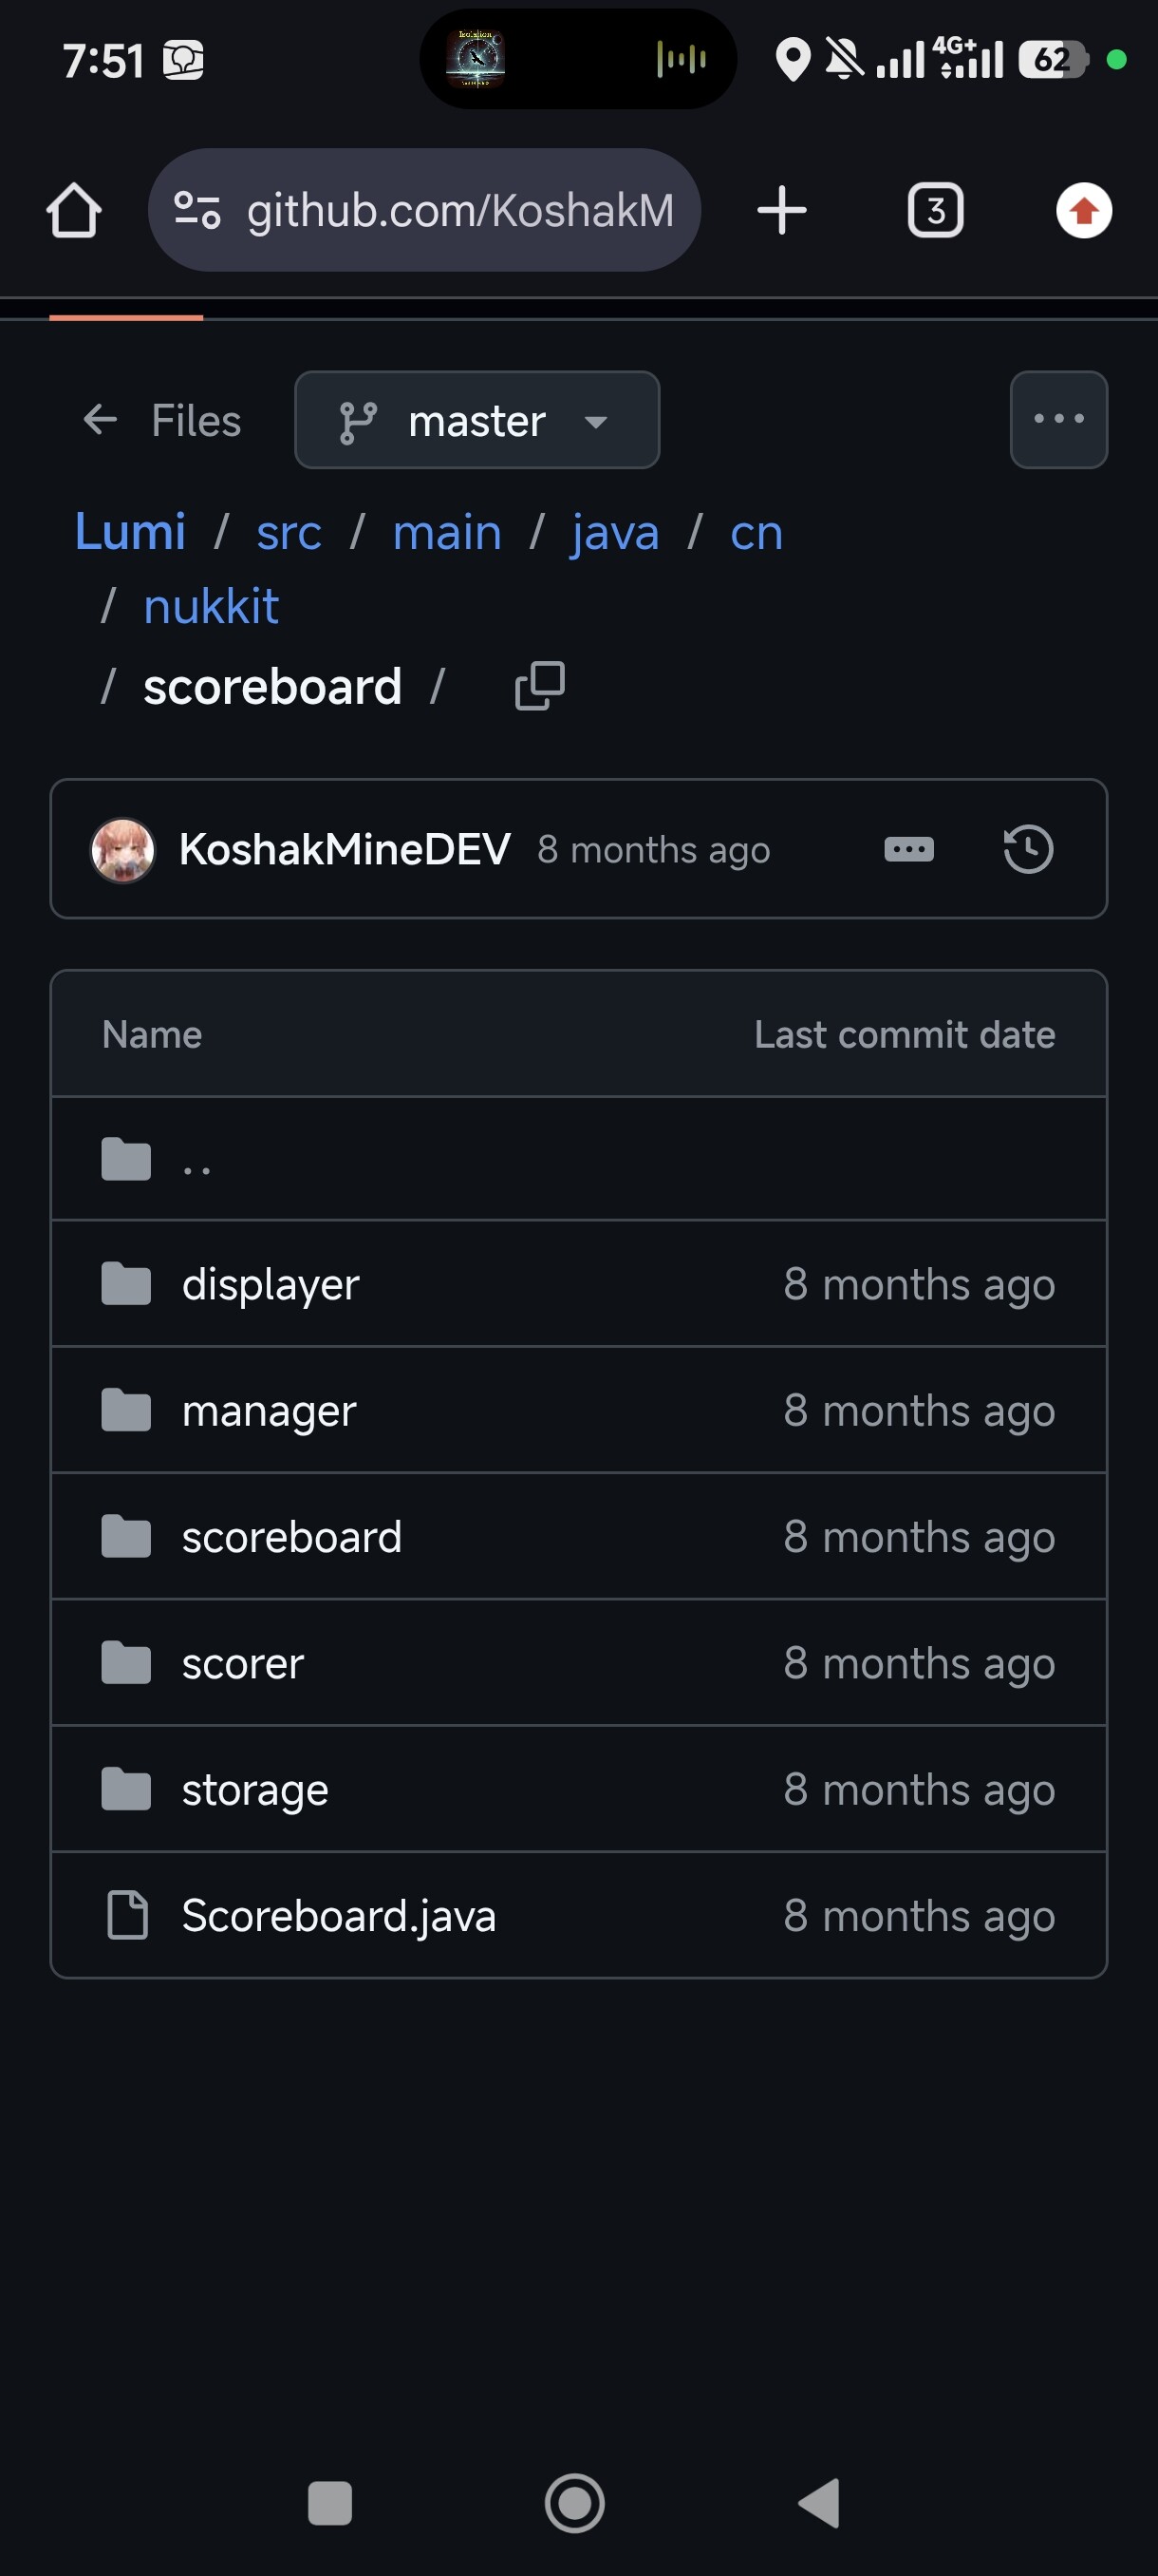Tap the browser update arrow icon
This screenshot has width=1158, height=2576.
pyautogui.click(x=1083, y=211)
